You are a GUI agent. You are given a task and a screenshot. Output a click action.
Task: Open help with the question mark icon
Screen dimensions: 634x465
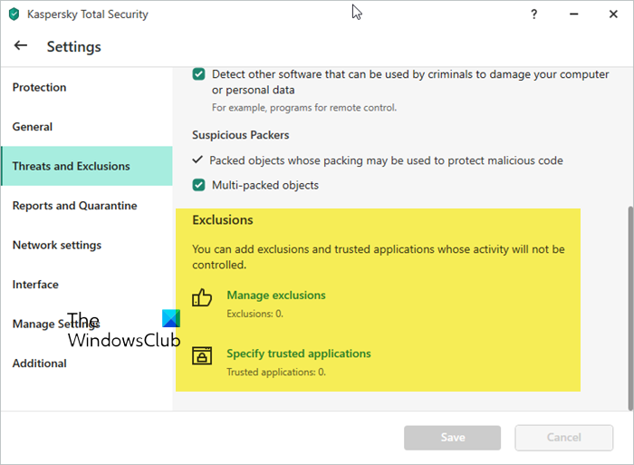coord(534,15)
